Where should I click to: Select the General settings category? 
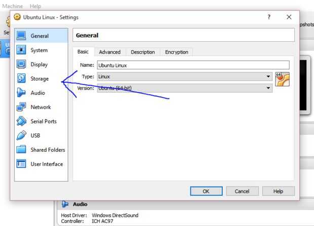pyautogui.click(x=41, y=36)
